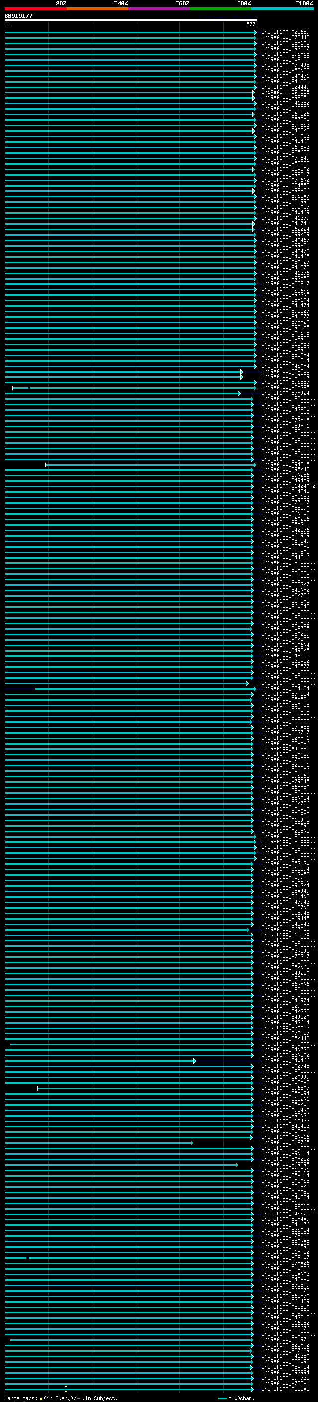Select hit label UniRef100_Q4SP80

285,409
